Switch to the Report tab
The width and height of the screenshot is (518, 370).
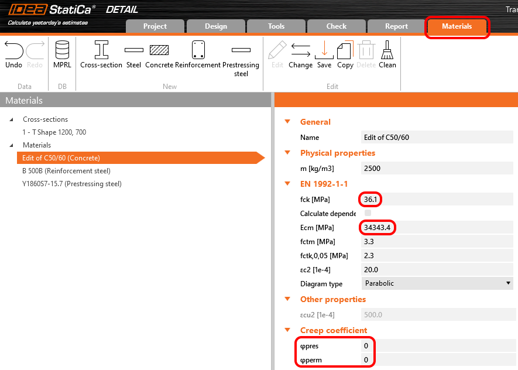pyautogui.click(x=396, y=26)
